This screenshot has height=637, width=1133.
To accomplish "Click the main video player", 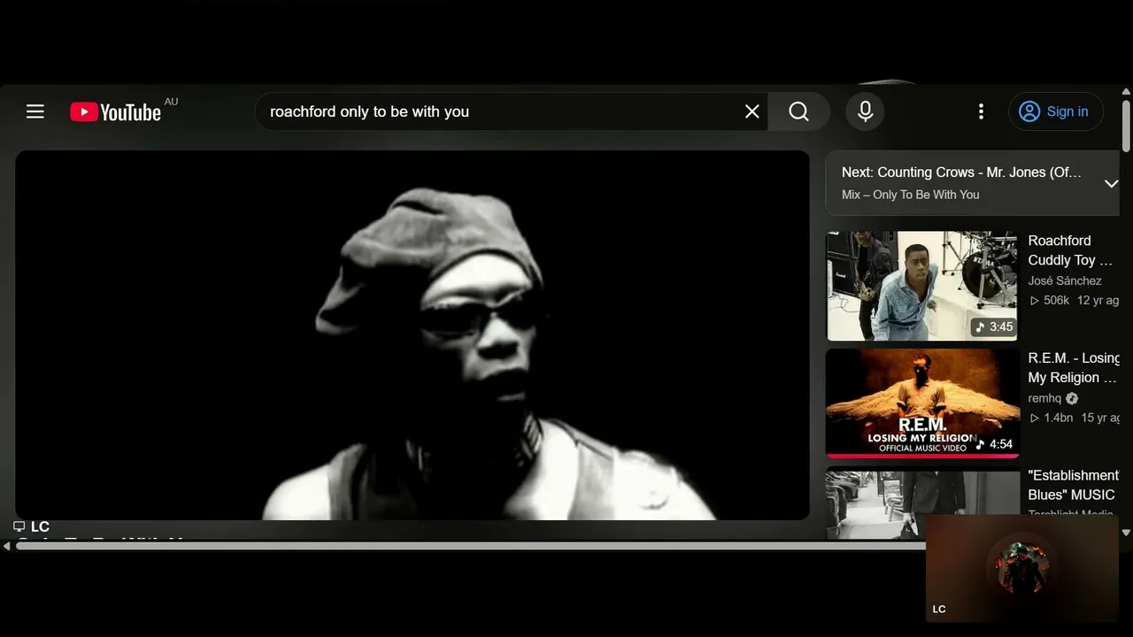I will click(x=412, y=335).
